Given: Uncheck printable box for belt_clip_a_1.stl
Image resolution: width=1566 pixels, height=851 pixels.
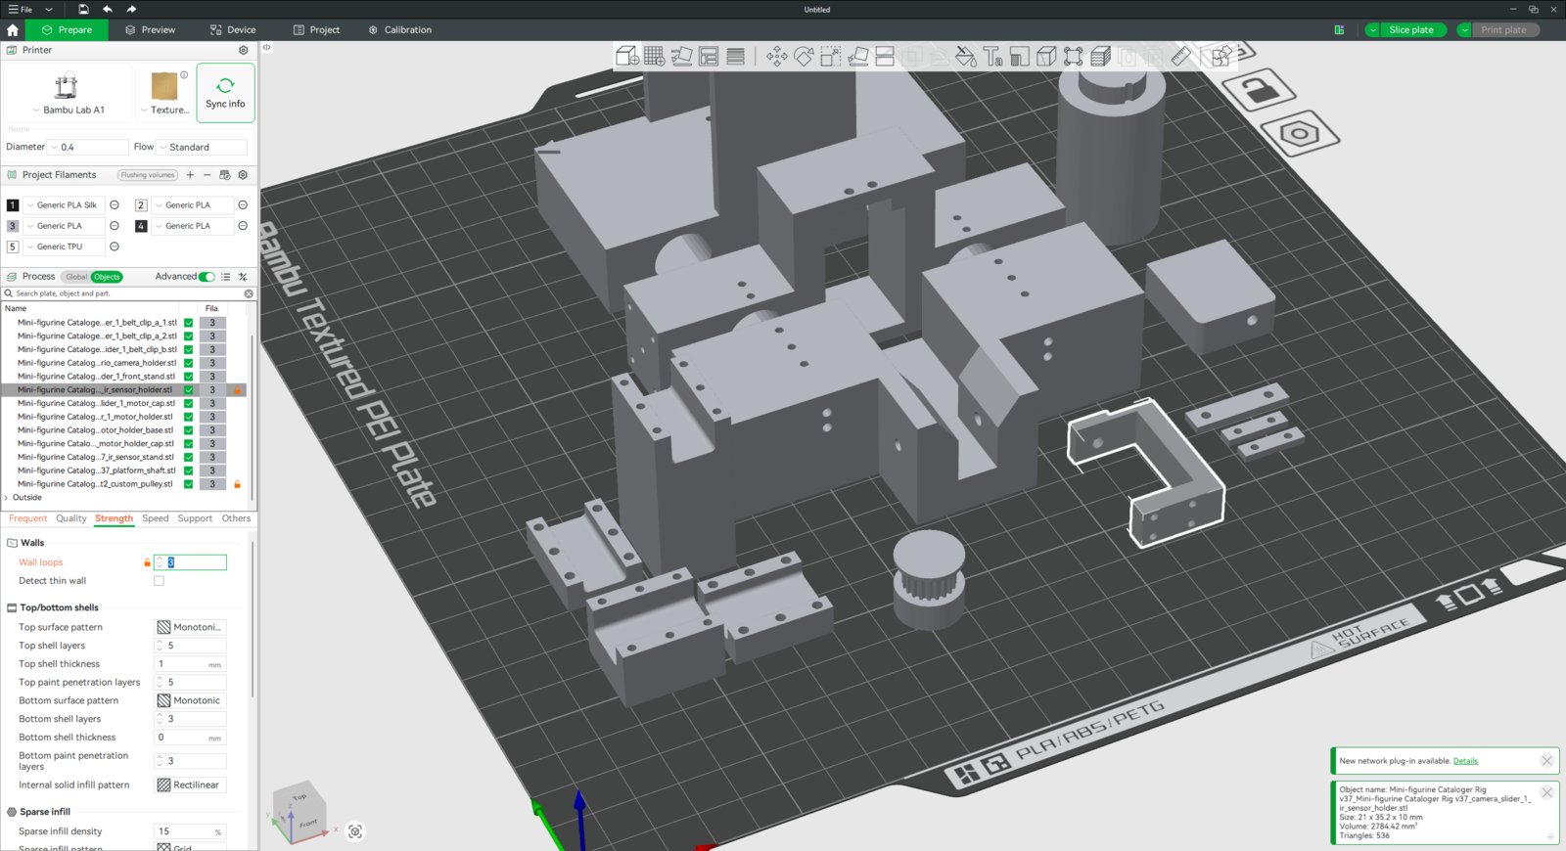Looking at the screenshot, I should tap(189, 323).
